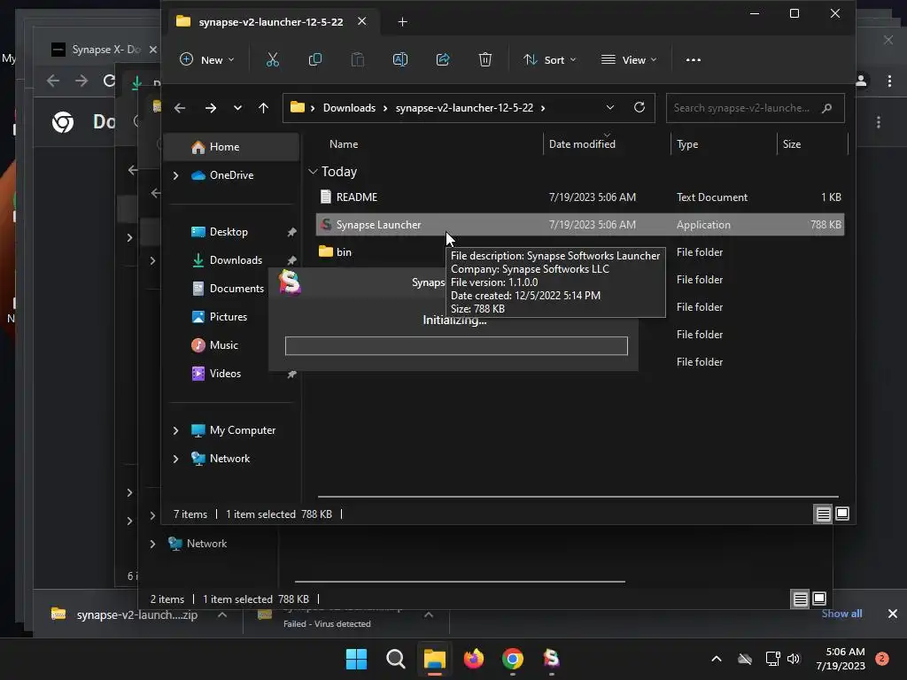Switch to details view icon in front Explorer status bar
The width and height of the screenshot is (907, 680).
pyautogui.click(x=823, y=514)
